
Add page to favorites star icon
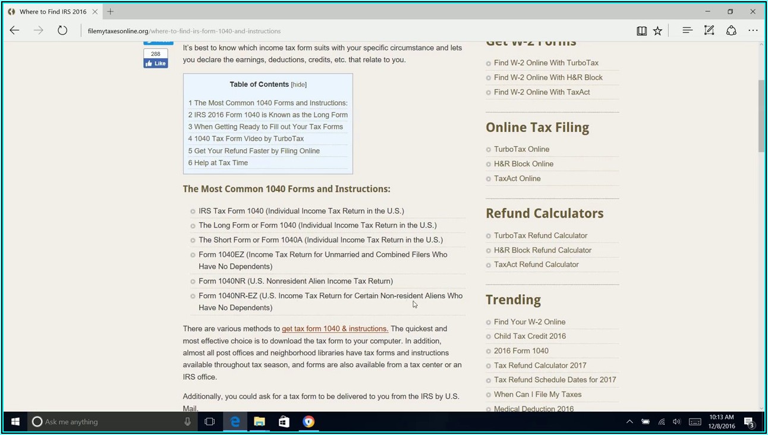point(657,31)
